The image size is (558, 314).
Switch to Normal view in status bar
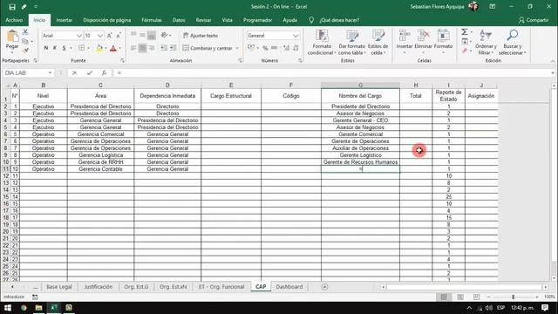point(444,297)
